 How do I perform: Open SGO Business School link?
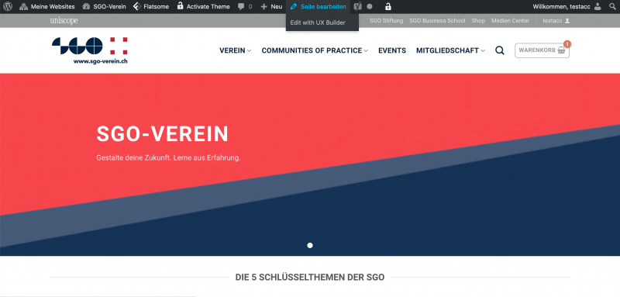tap(437, 21)
